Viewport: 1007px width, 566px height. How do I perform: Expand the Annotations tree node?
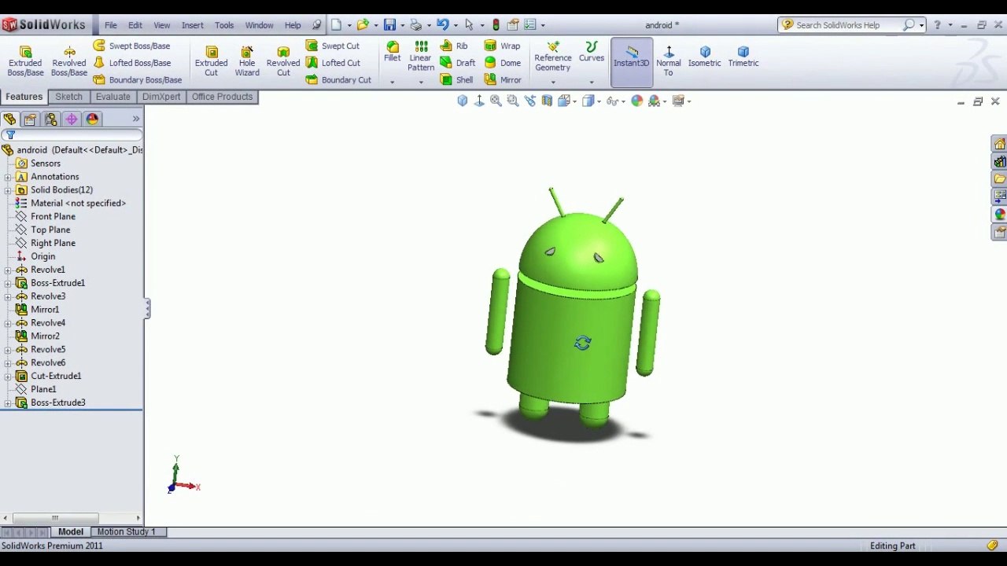pos(8,177)
